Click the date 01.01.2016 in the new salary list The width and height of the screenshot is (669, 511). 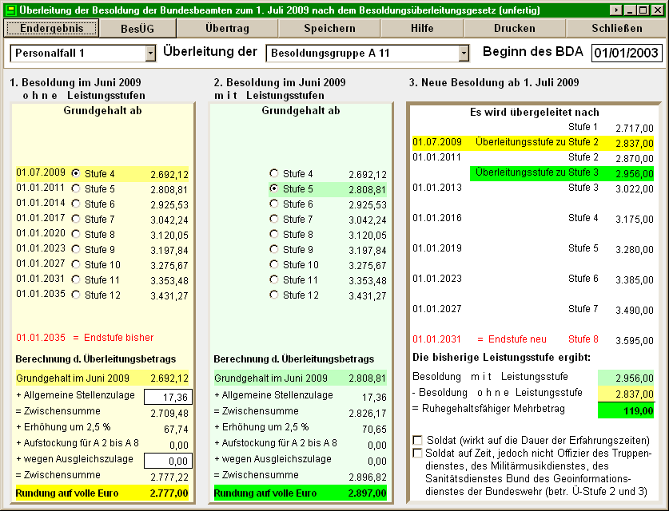point(437,218)
